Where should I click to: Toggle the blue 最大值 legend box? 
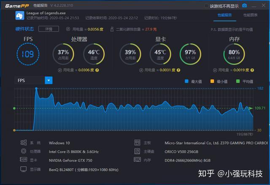coord(186,81)
